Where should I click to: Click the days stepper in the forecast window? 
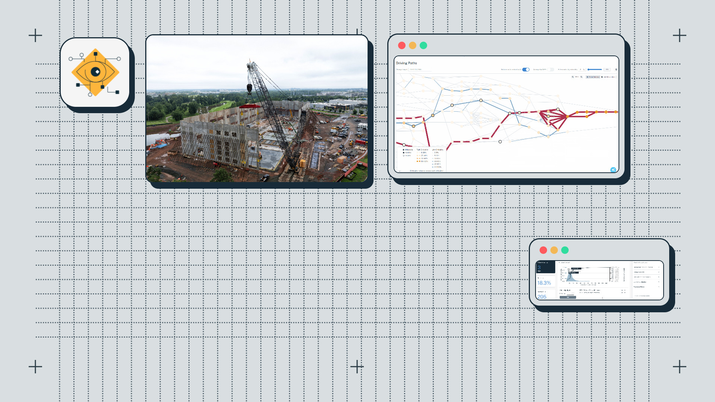(x=573, y=293)
